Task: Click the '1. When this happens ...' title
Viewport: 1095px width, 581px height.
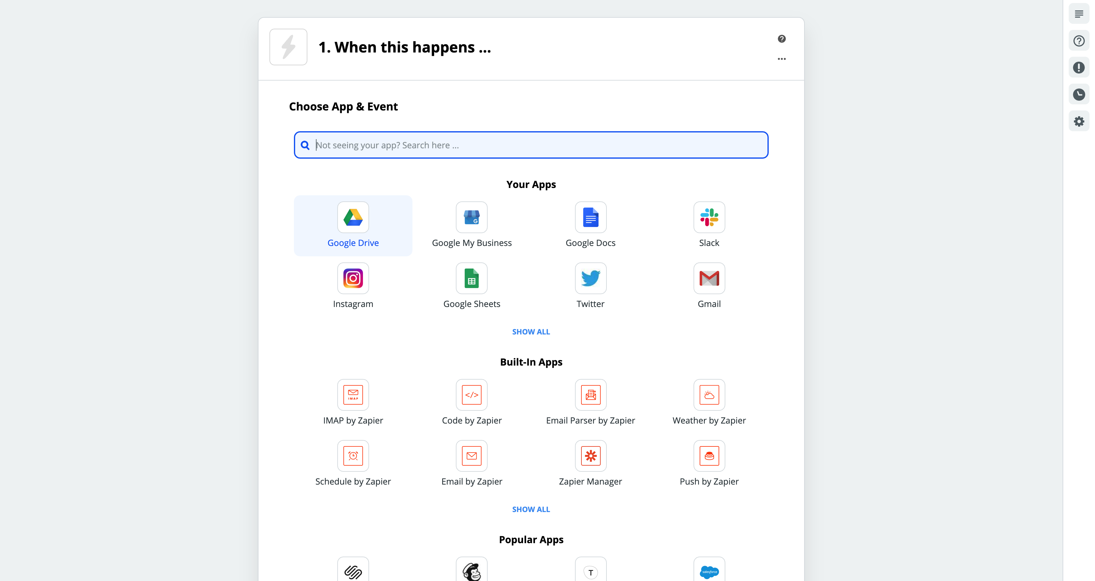Action: [405, 47]
